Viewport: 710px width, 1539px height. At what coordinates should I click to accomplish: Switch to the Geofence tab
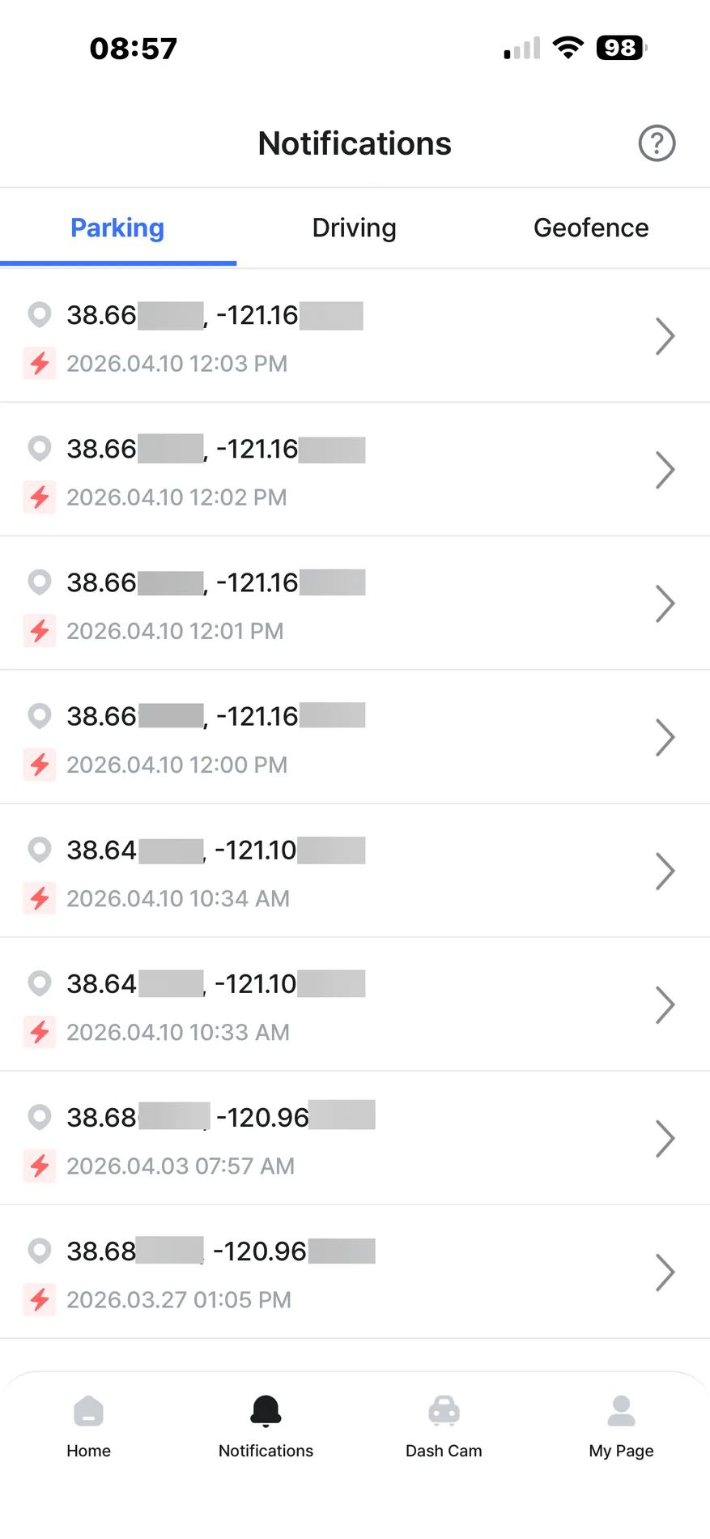point(591,228)
